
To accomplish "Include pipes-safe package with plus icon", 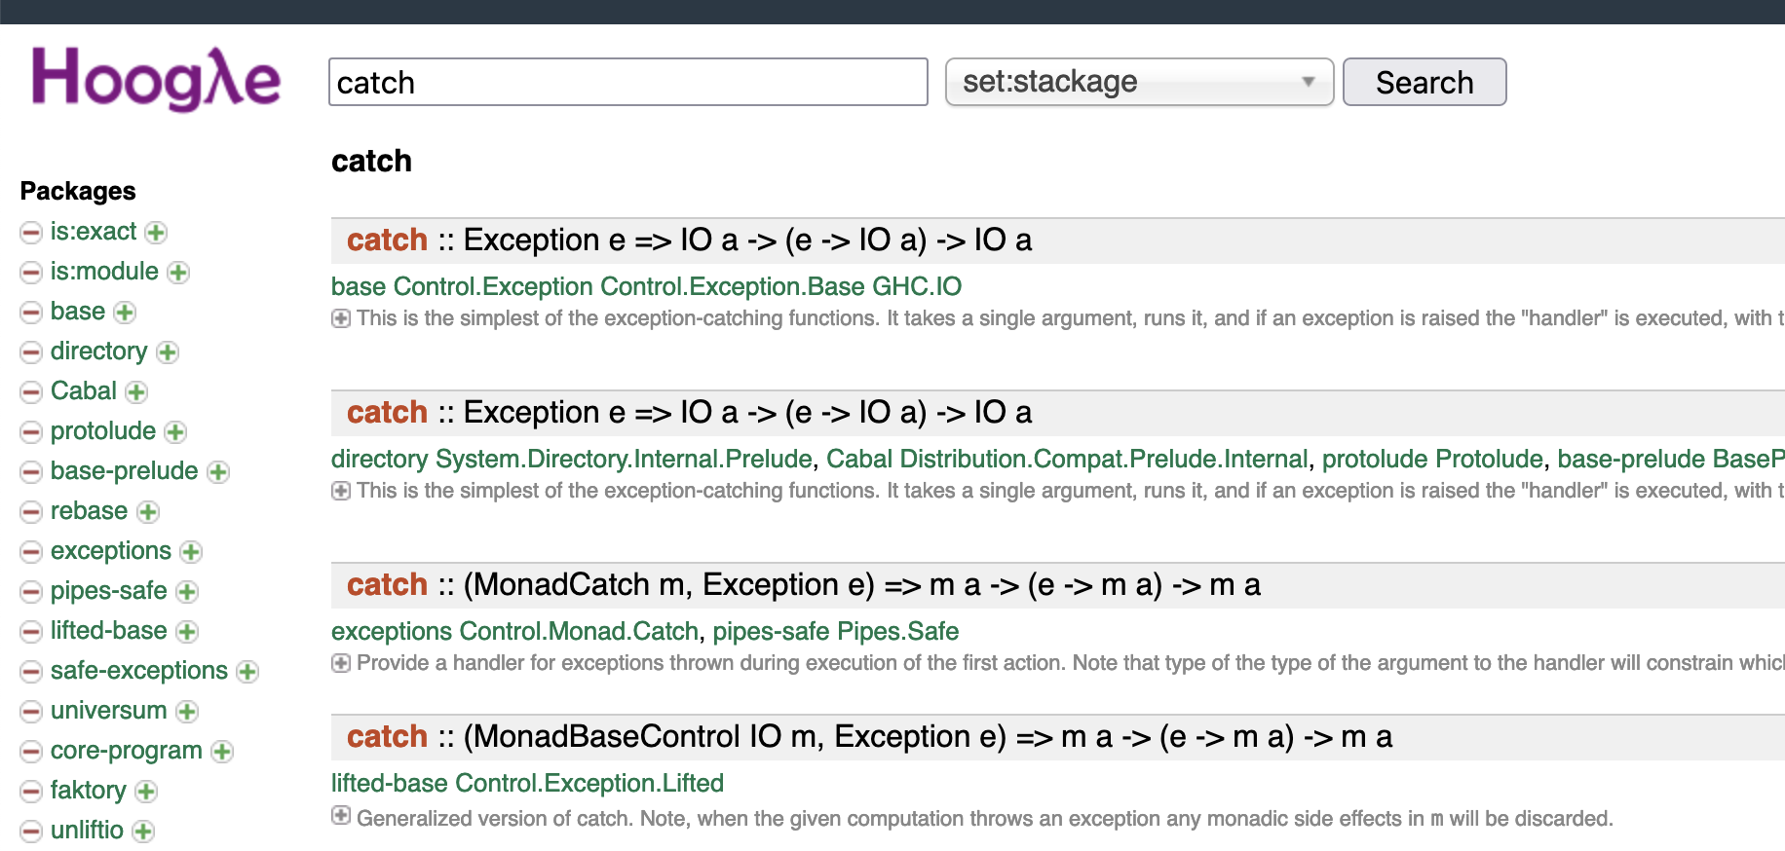I will (187, 592).
